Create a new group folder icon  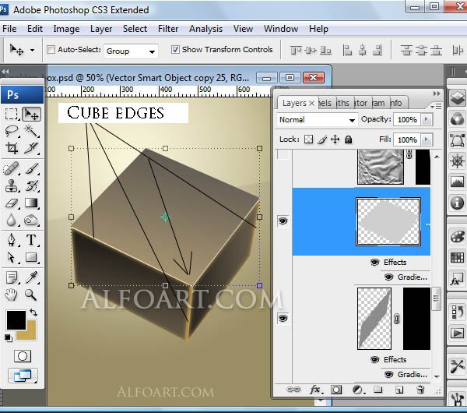click(378, 390)
